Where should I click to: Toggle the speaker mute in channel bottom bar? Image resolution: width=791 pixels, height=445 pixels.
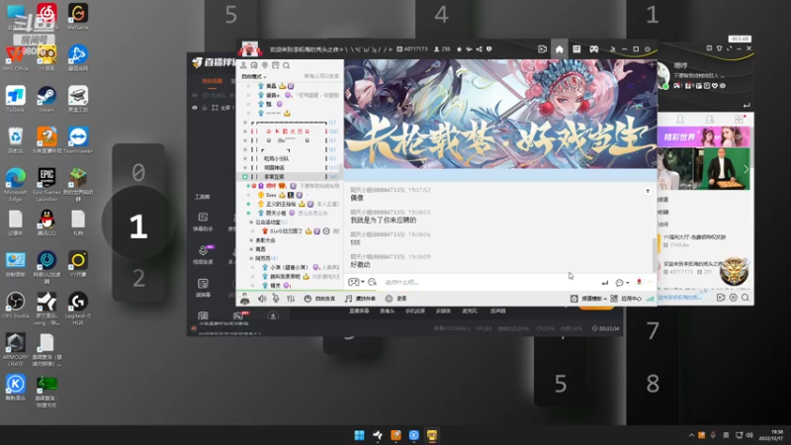[262, 299]
